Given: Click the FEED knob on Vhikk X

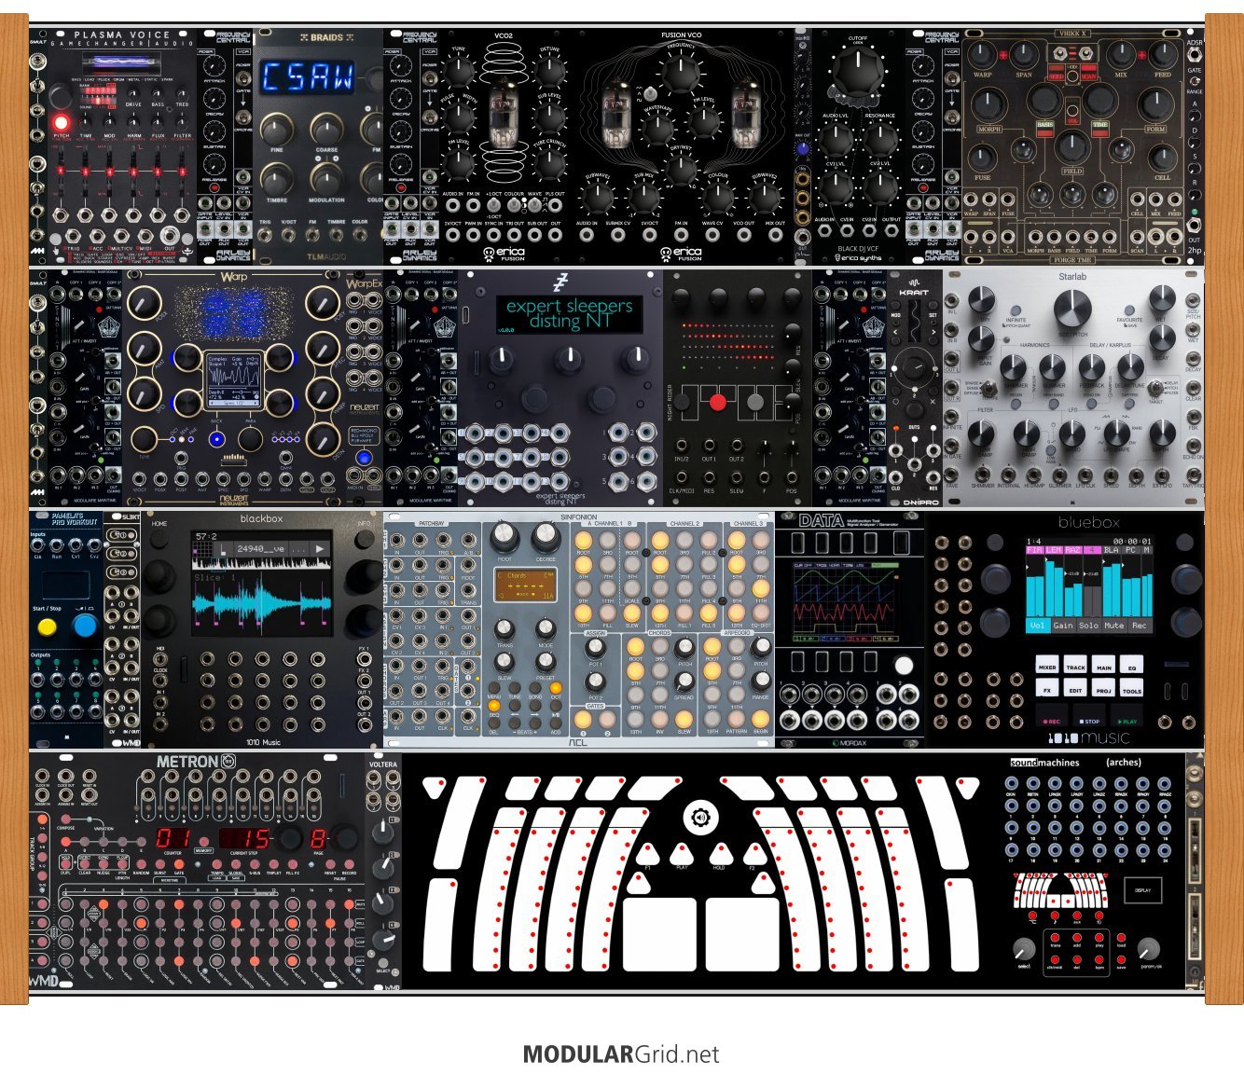Looking at the screenshot, I should [x=1162, y=56].
